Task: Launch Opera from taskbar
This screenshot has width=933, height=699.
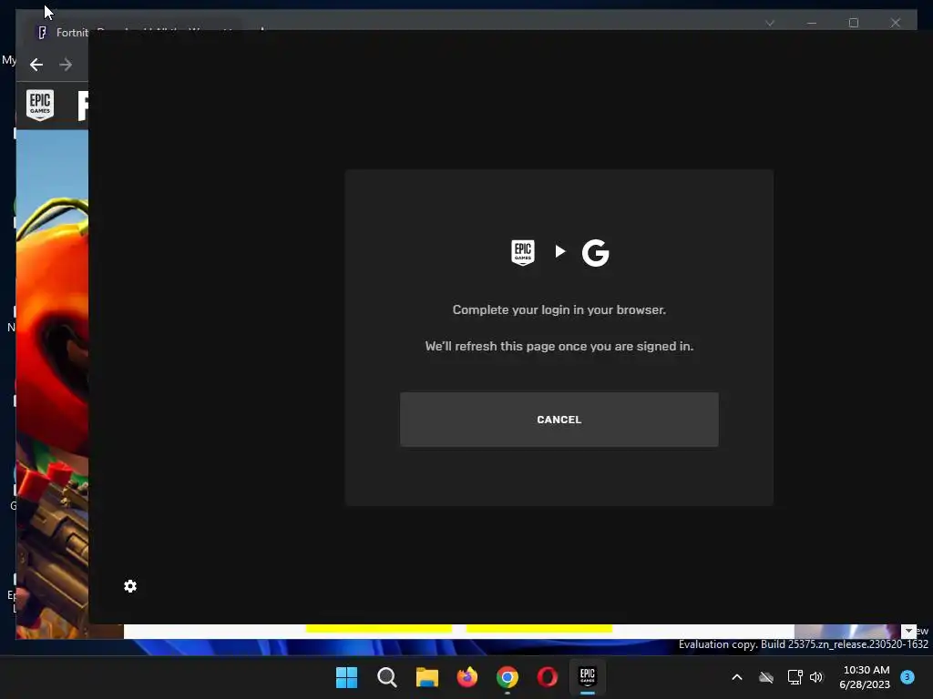Action: pyautogui.click(x=548, y=677)
